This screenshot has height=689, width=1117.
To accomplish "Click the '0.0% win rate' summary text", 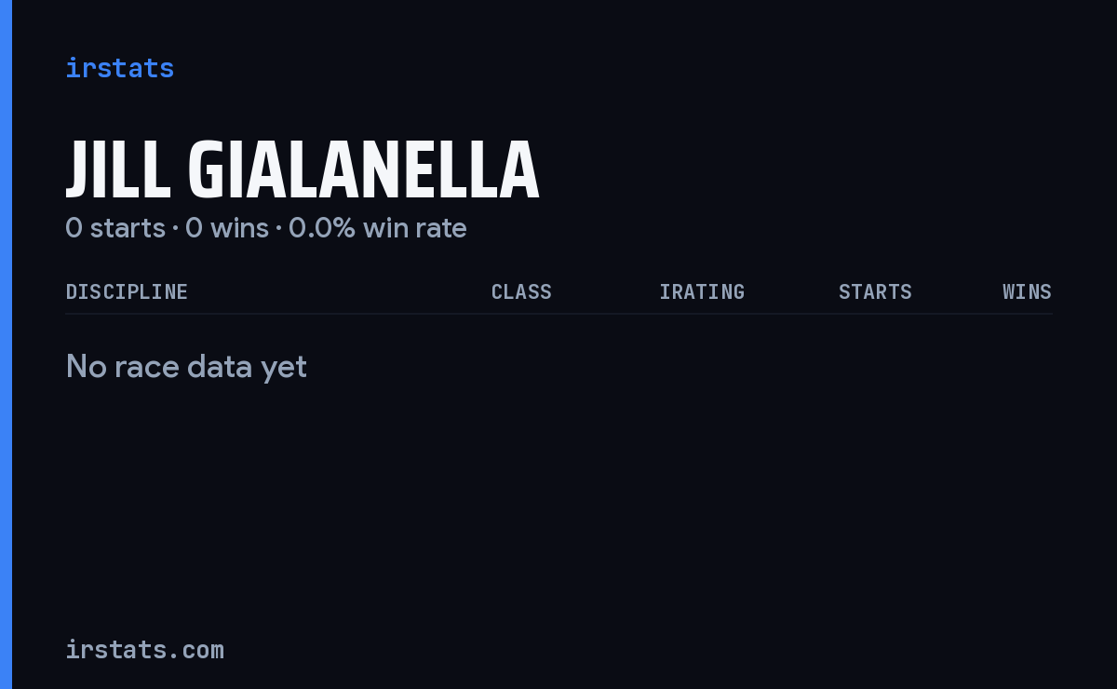I will (x=378, y=228).
